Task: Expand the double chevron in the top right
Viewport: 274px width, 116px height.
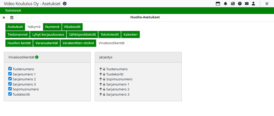Action: click(267, 4)
